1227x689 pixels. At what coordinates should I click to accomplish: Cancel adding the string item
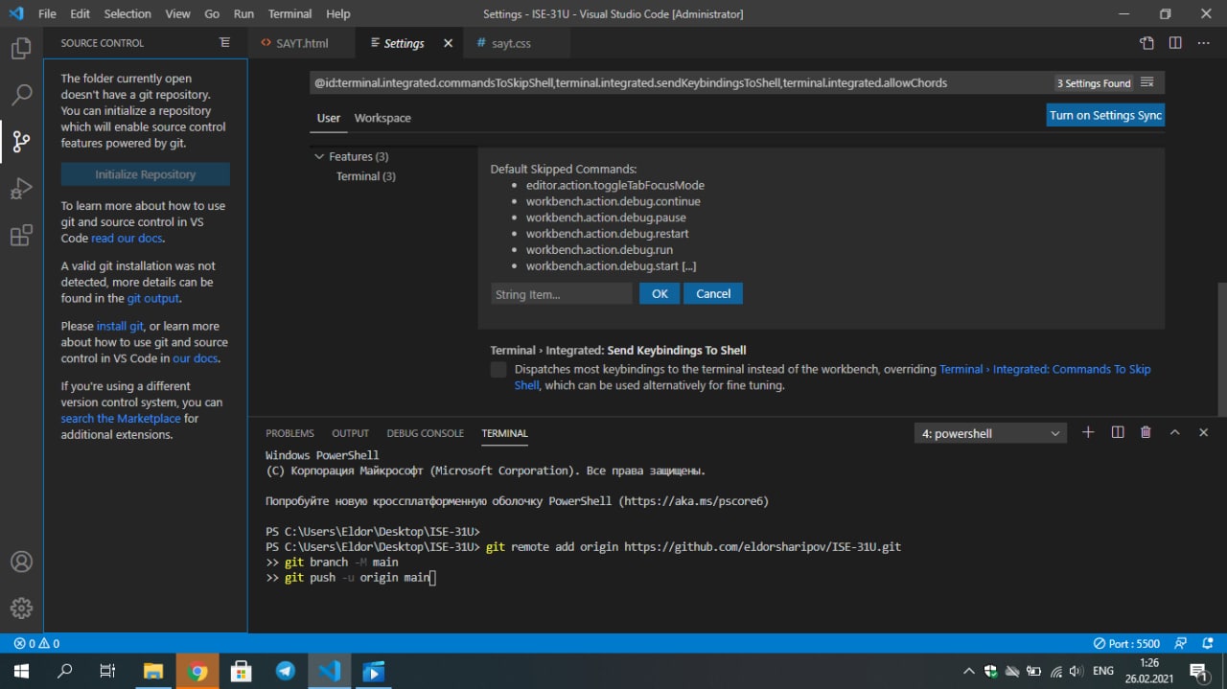[713, 293]
